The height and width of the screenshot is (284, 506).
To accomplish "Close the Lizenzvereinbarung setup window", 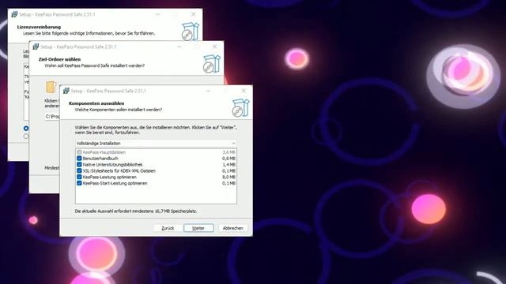I will pyautogui.click(x=193, y=14).
